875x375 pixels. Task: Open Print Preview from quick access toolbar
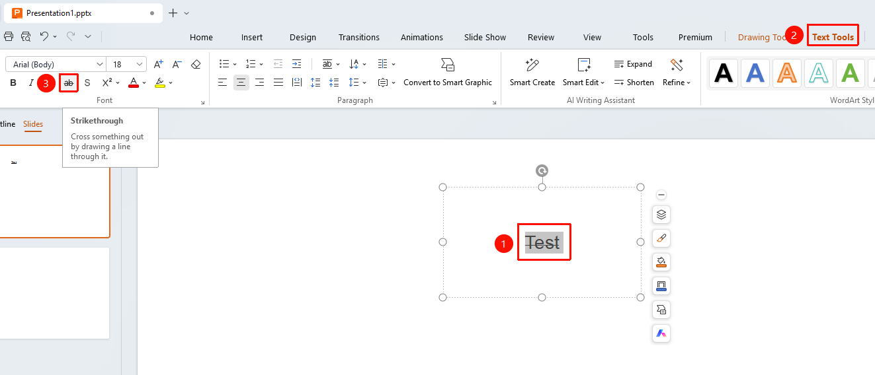point(26,37)
